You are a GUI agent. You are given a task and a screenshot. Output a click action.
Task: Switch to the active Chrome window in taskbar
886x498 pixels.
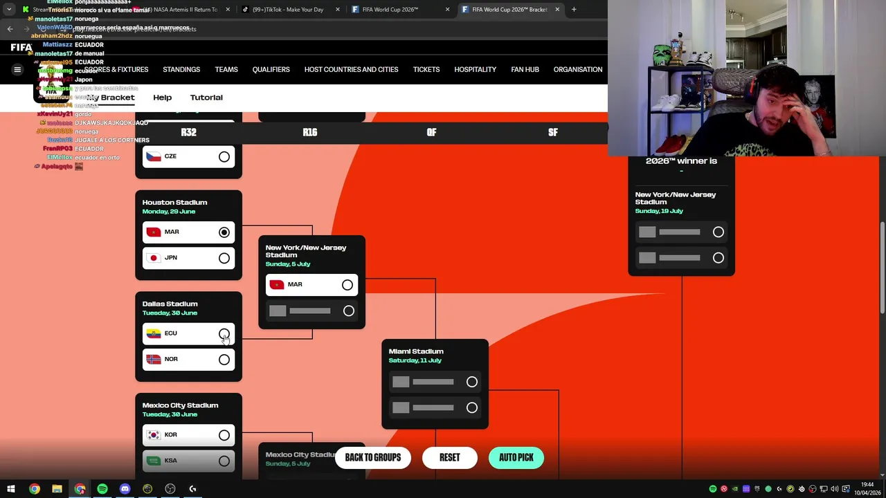pos(80,489)
